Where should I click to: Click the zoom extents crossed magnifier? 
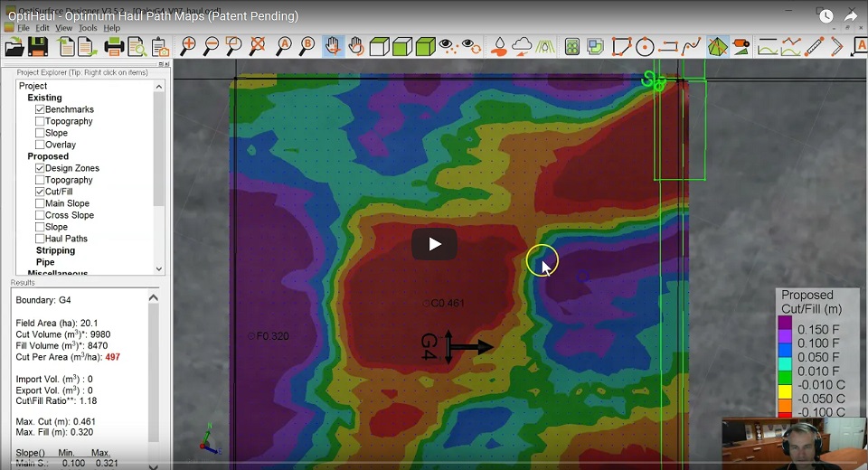tap(257, 46)
